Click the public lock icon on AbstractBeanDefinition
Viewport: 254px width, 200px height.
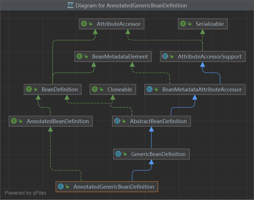(x=124, y=121)
